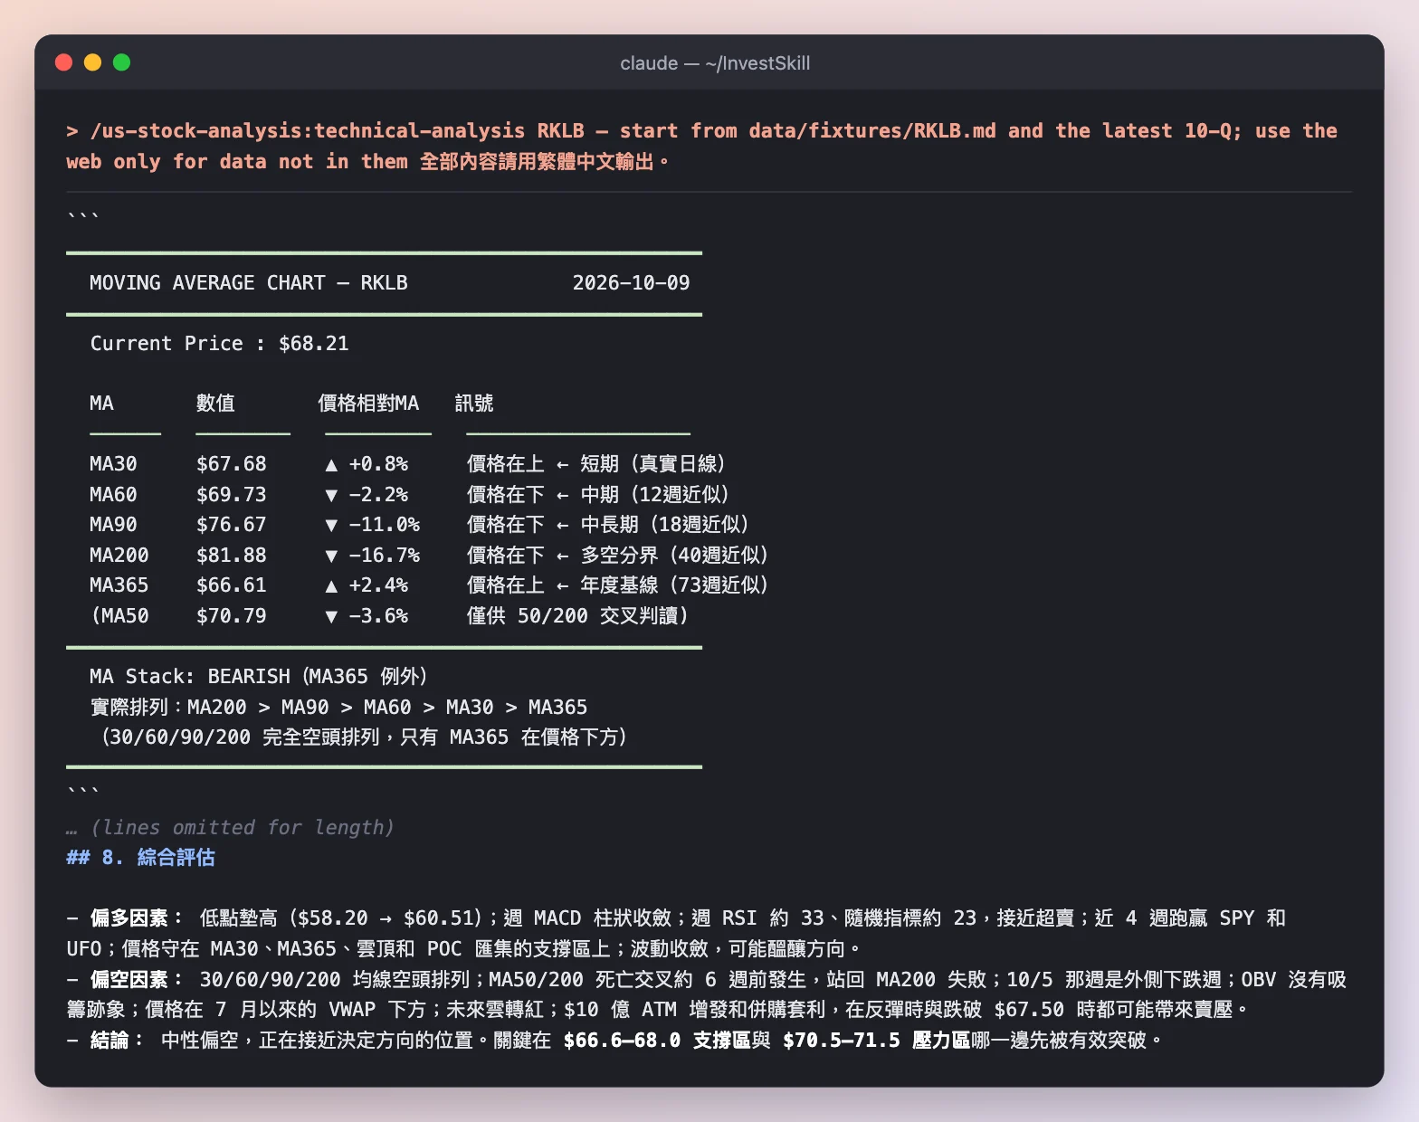Click the MA30 value '$67.68'
Screen dimensions: 1419x1122
pyautogui.click(x=232, y=464)
